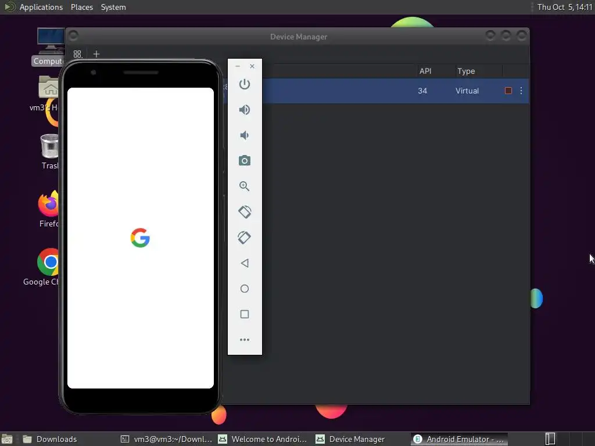Image resolution: width=595 pixels, height=446 pixels.
Task: Click the Device Manager window title bar
Action: coord(298,37)
